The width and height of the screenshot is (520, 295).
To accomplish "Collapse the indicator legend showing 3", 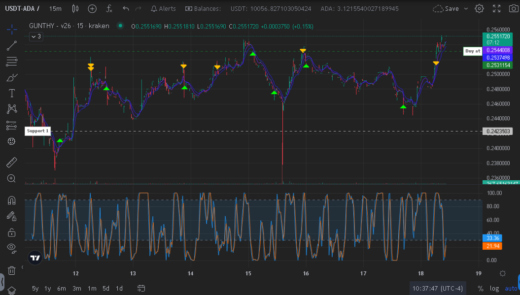I will click(36, 36).
